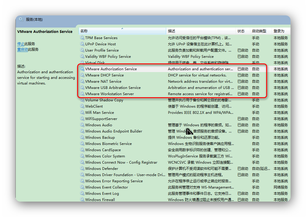This screenshot has width=306, height=217.
Task: Click gear icon for Windows CardSpace
Action: pyautogui.click(x=82, y=150)
